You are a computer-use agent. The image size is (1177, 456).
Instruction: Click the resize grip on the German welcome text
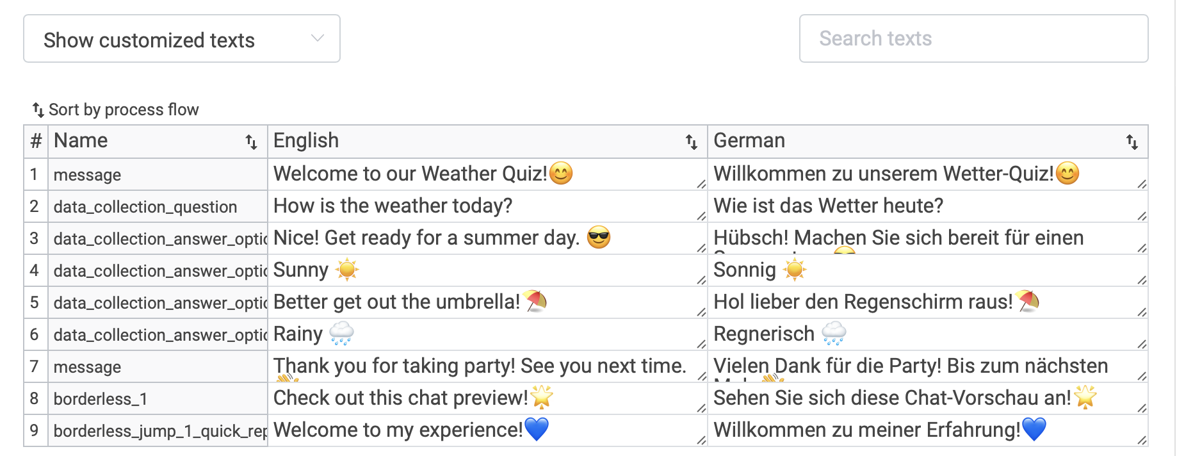coord(1141,185)
